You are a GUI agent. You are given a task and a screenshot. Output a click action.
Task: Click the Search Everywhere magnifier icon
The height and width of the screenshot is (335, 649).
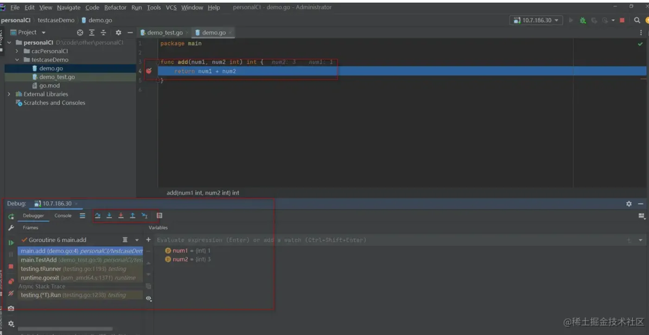point(637,20)
